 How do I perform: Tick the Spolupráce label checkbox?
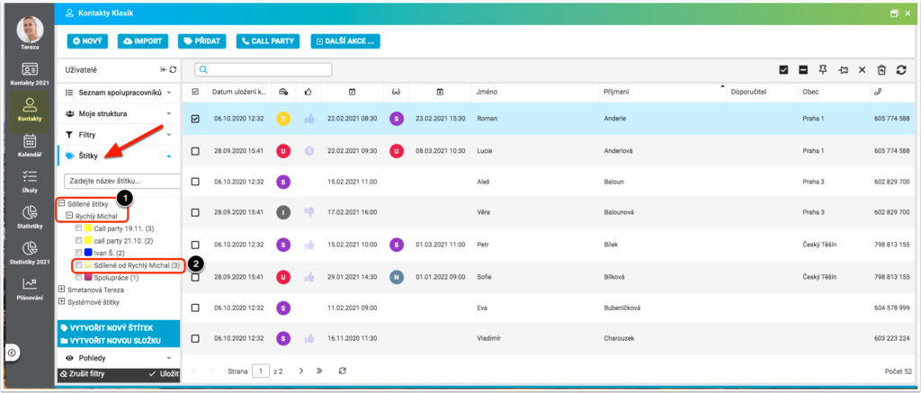coord(79,278)
